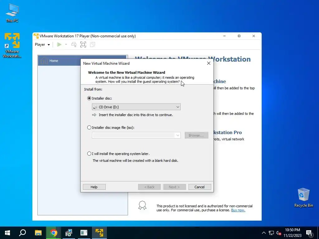The image size is (319, 239).
Task: Click the license ribbon badge icon
Action: click(x=142, y=205)
